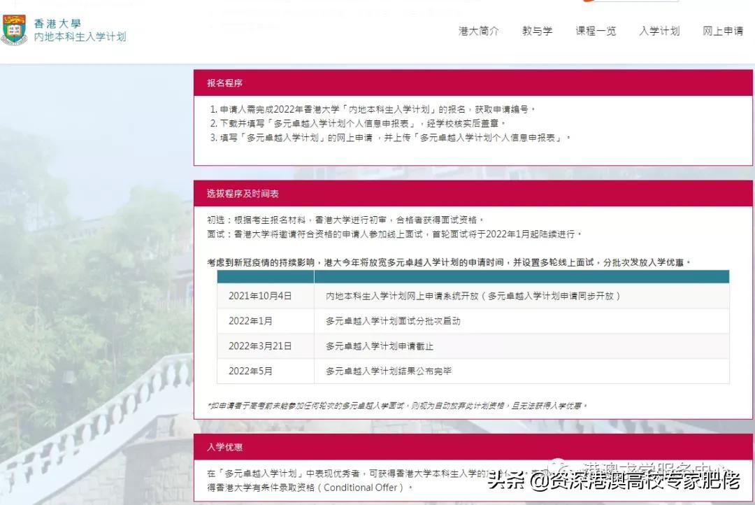Open 入学计划 menu item
Screen dimensions: 755x505
coord(659,31)
